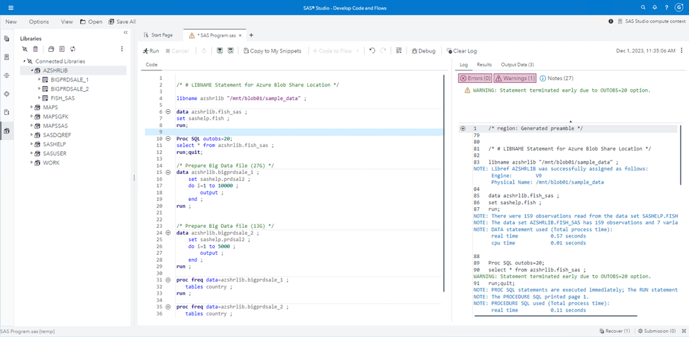Click Save All in the menu bar

(121, 21)
